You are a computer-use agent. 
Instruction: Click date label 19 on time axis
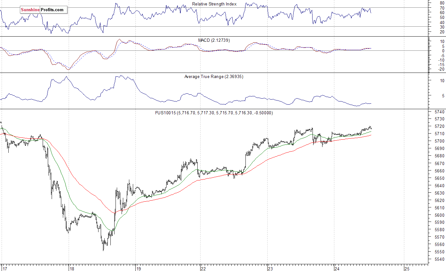(x=138, y=268)
